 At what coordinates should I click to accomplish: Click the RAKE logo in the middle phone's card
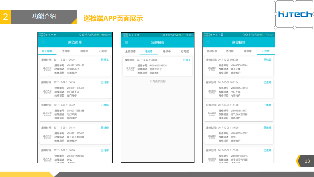coord(130,69)
